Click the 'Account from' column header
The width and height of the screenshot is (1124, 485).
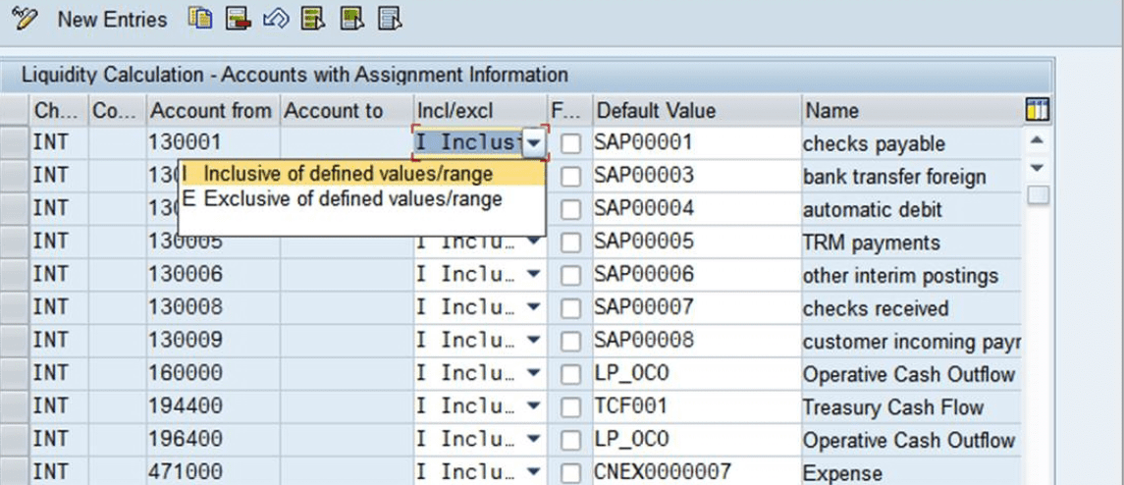point(211,110)
